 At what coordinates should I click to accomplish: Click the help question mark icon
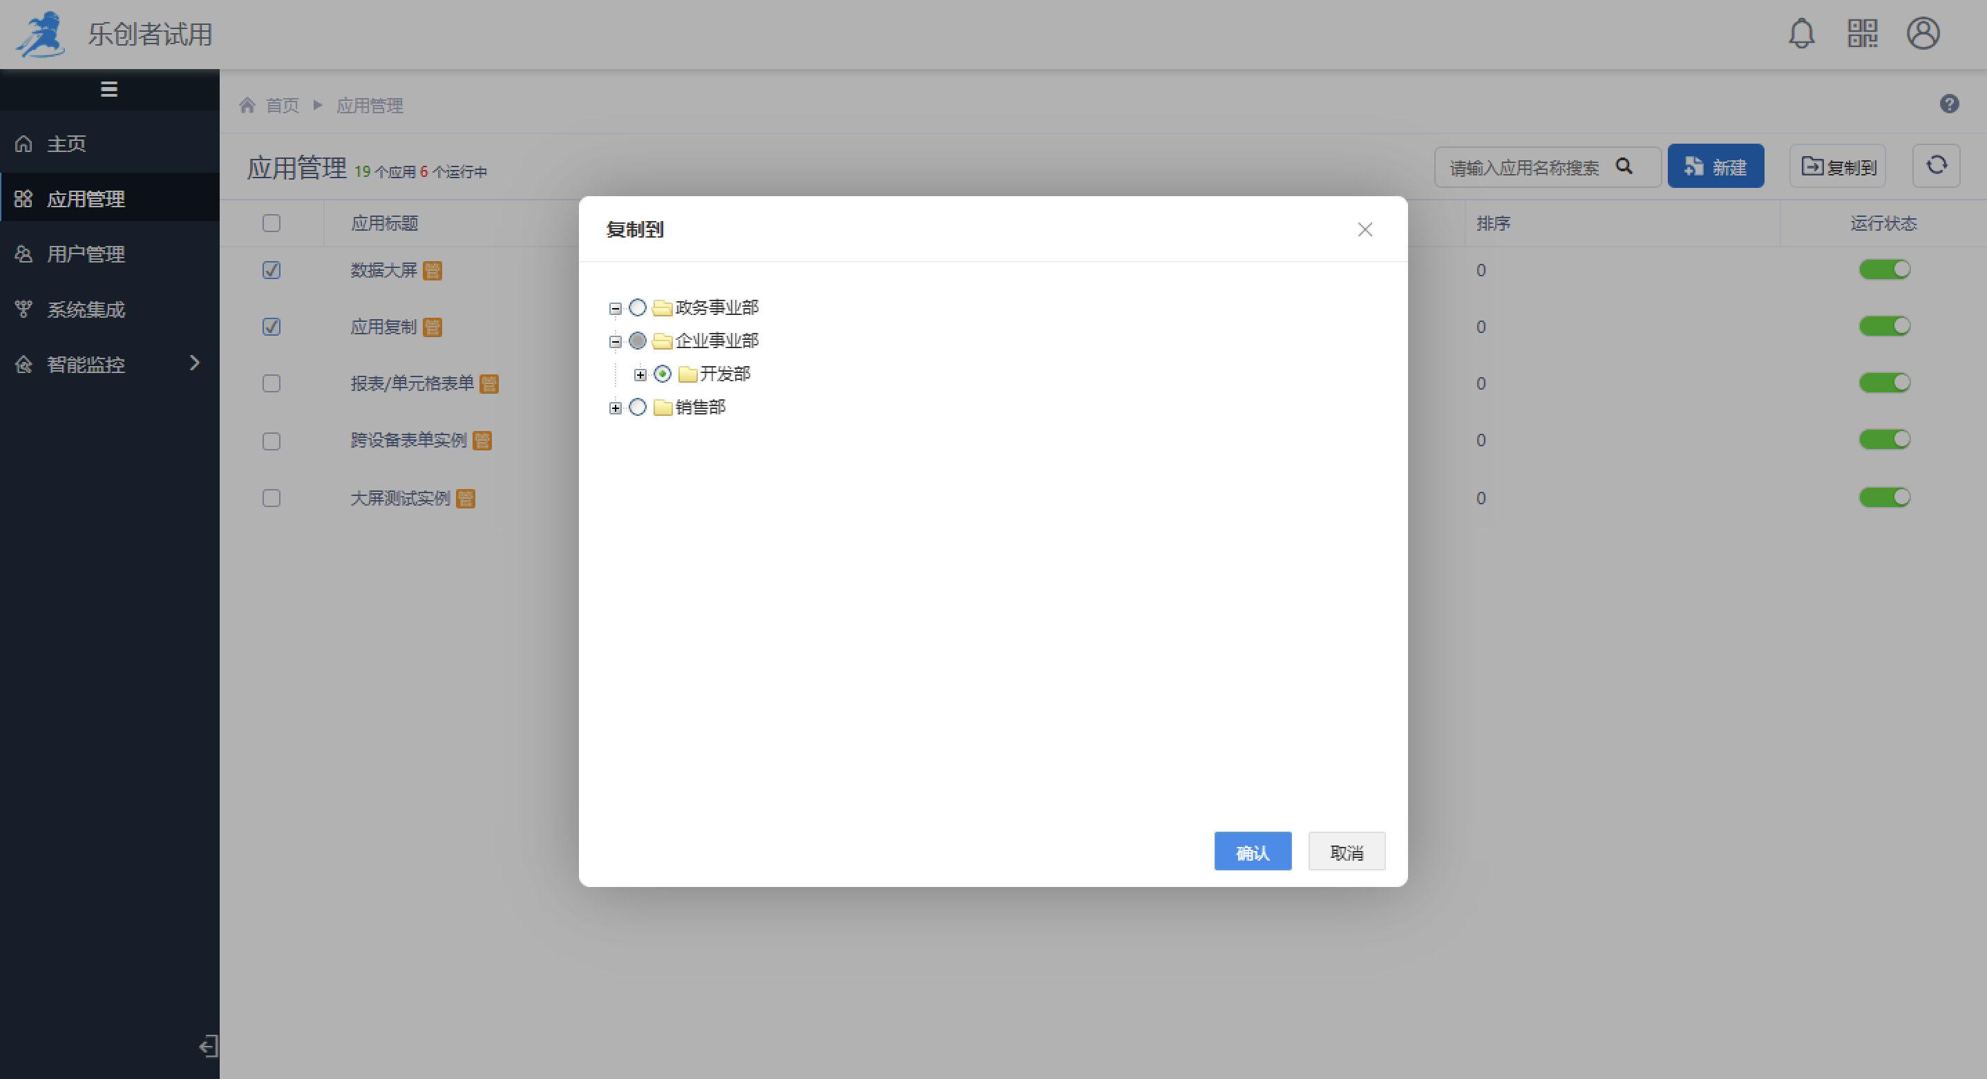point(1949,104)
